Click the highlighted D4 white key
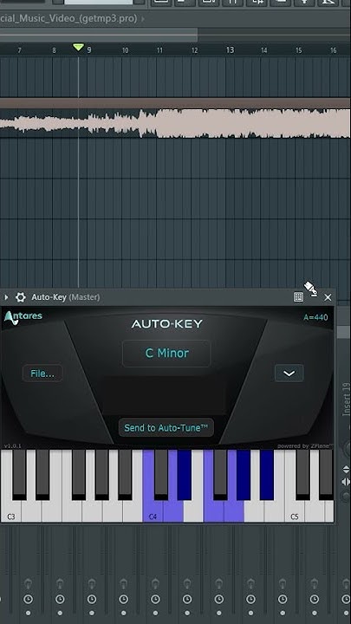Screen dimensions: 351x624 (x=172, y=511)
